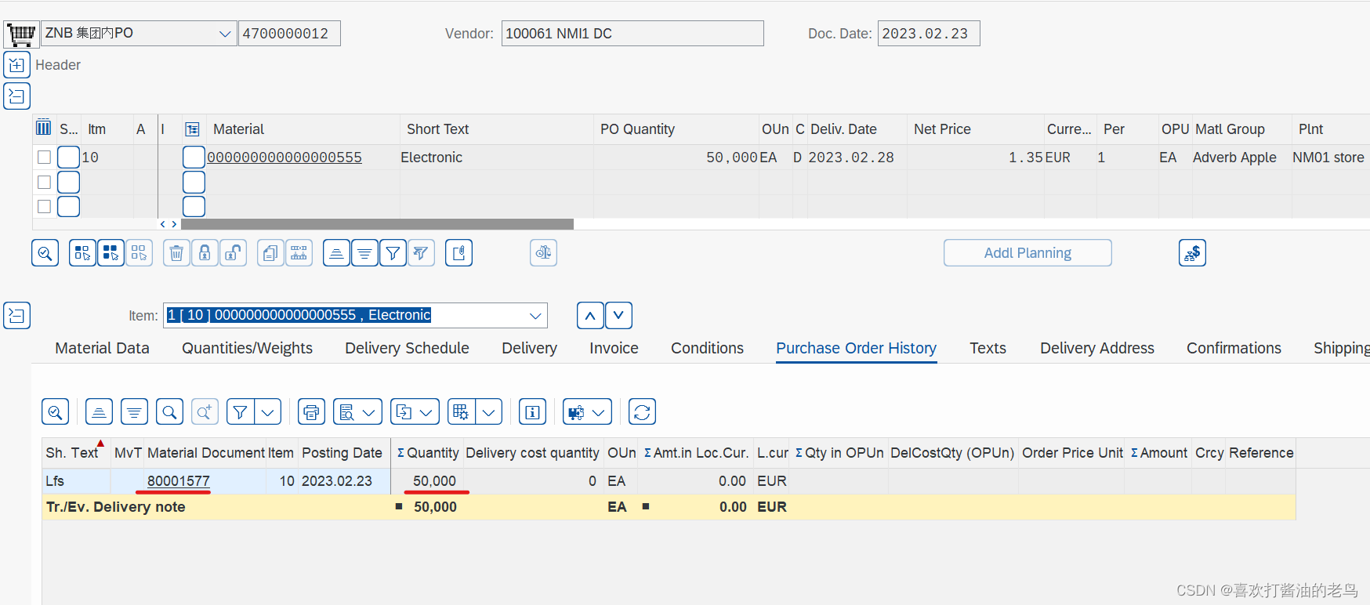
Task: Switch to Quantities/Weights tab
Action: click(247, 348)
